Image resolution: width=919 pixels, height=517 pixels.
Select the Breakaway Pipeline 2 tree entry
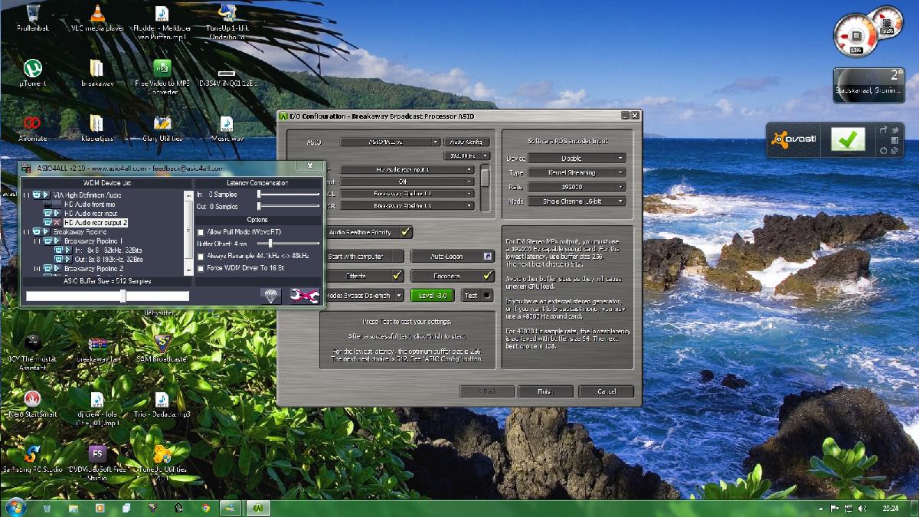pos(93,269)
